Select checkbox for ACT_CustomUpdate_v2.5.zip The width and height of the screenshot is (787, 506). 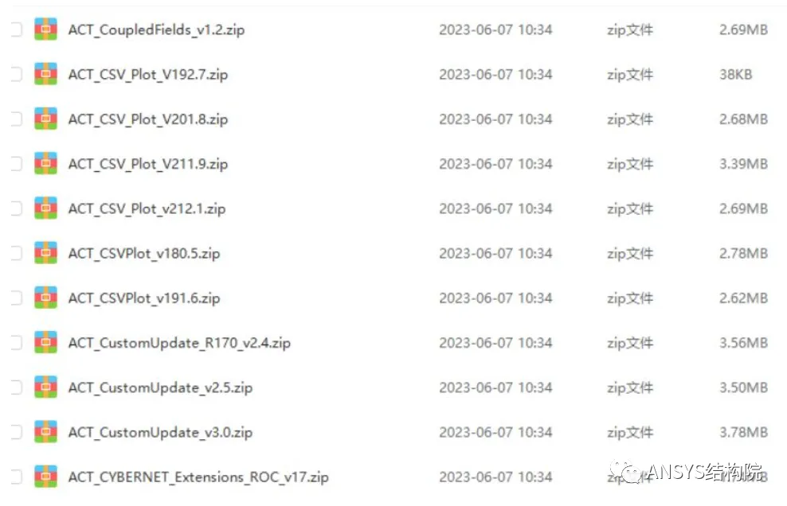pyautogui.click(x=16, y=387)
